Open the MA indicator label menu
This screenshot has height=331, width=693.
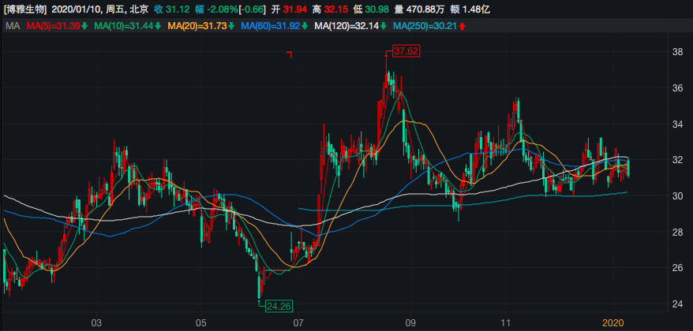(12, 27)
